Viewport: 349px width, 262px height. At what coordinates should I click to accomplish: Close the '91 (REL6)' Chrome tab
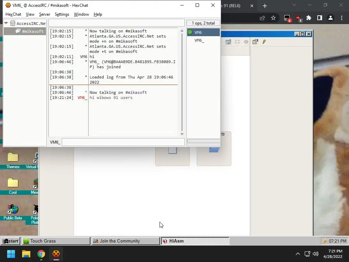coord(252,6)
